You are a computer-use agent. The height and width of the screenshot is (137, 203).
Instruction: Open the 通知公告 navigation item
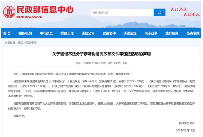pyautogui.click(x=88, y=33)
